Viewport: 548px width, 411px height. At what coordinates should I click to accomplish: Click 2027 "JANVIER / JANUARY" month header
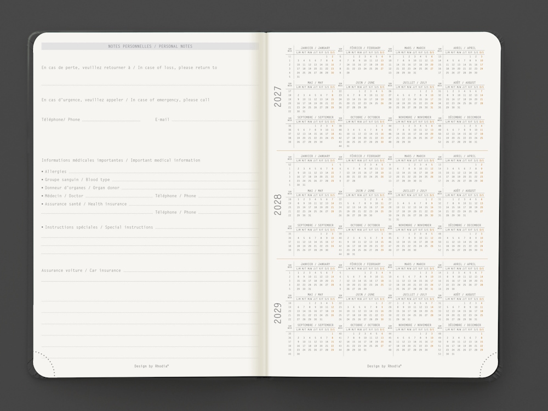[x=315, y=48]
